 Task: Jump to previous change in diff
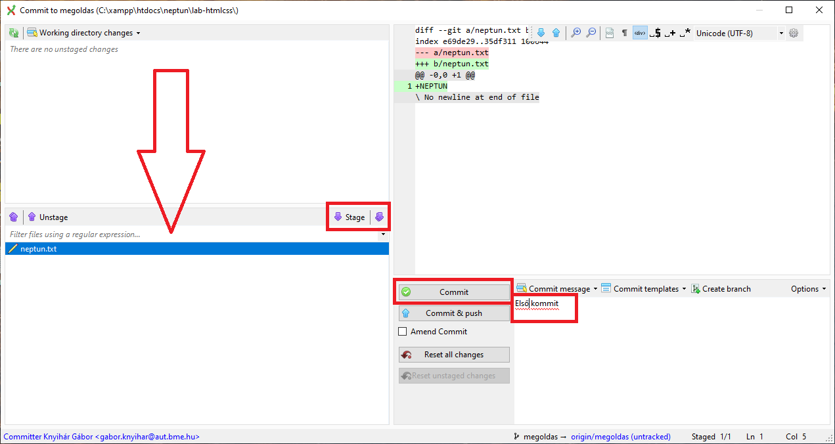click(x=556, y=33)
